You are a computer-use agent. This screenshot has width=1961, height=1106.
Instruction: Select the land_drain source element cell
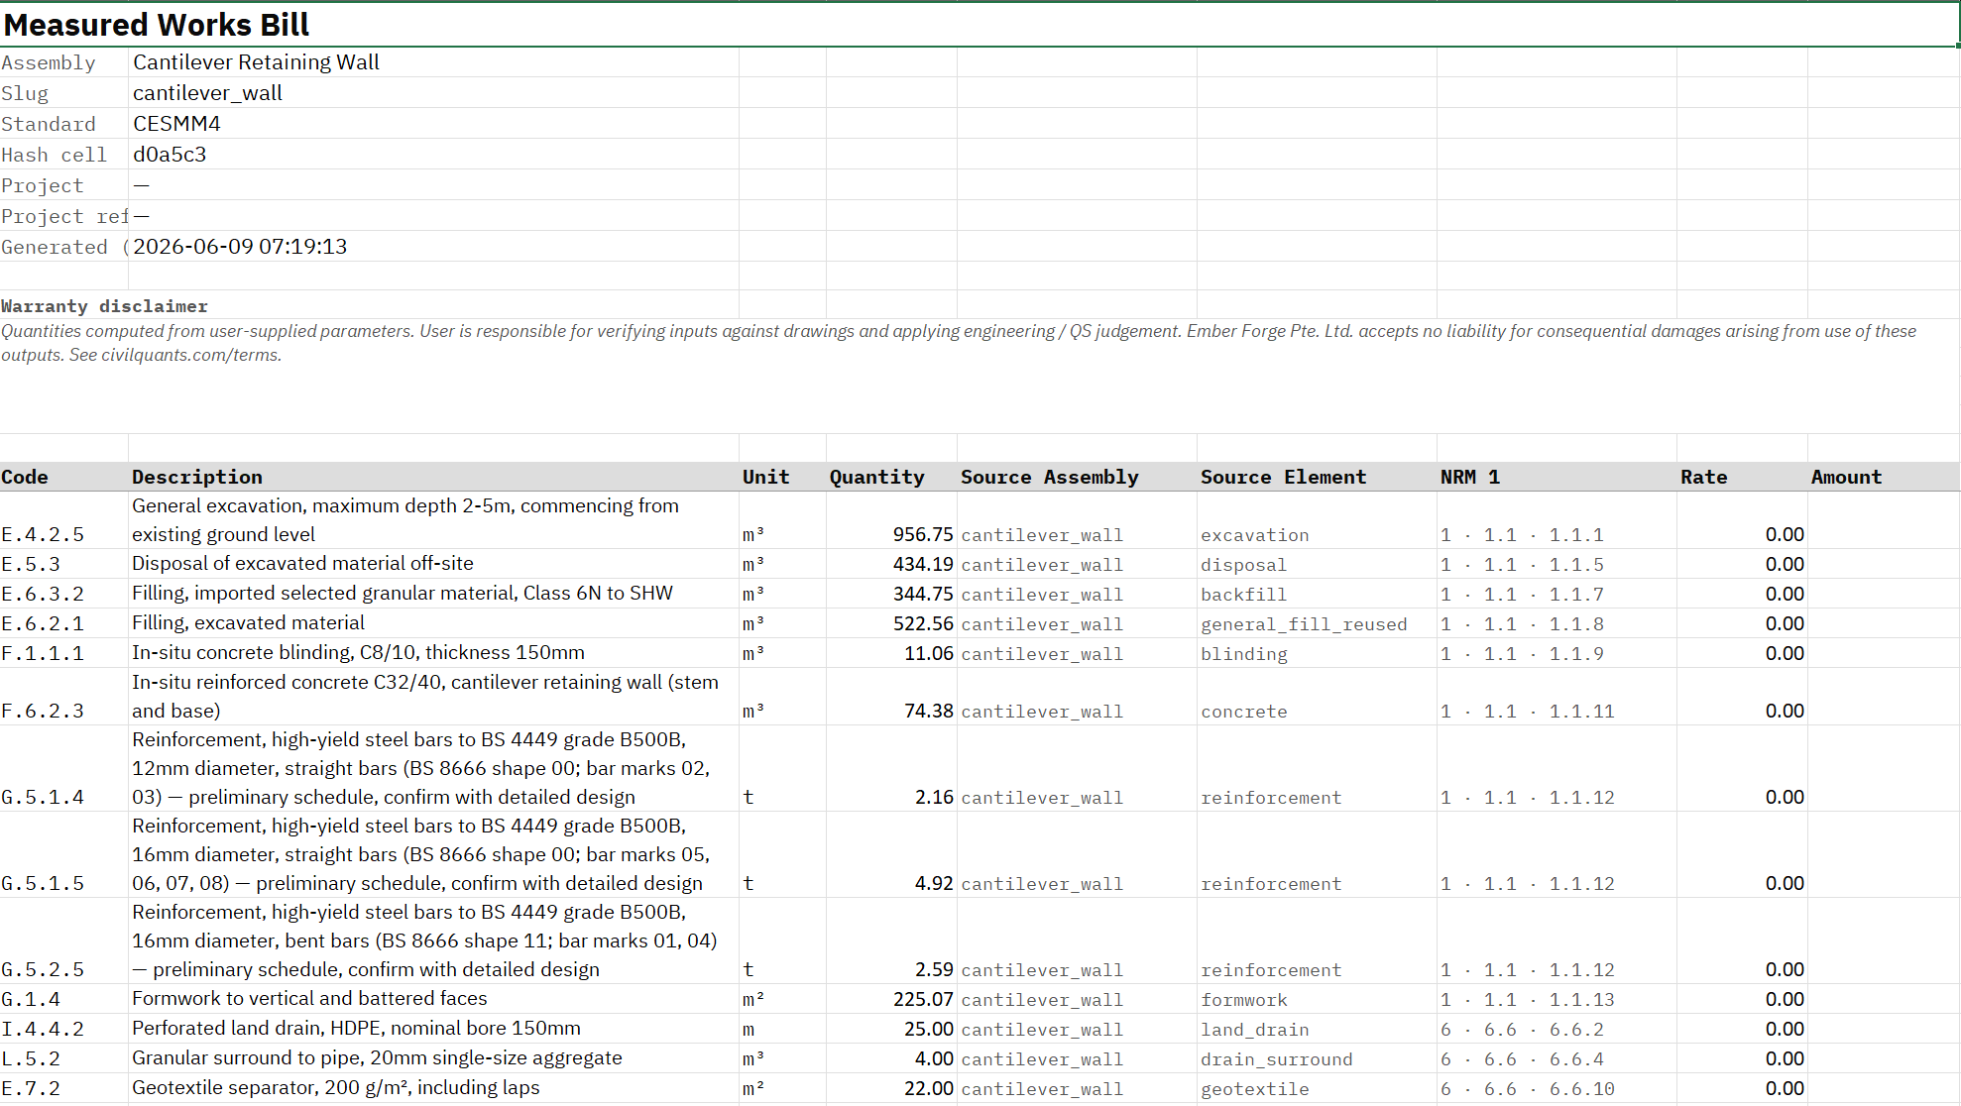1317,1029
